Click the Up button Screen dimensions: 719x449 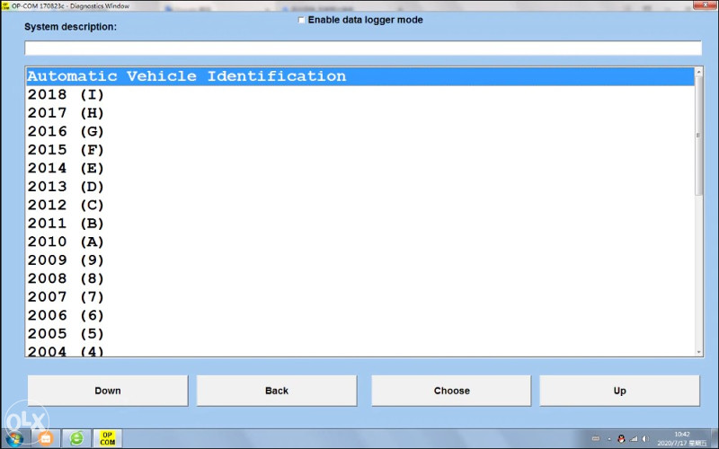coord(619,391)
